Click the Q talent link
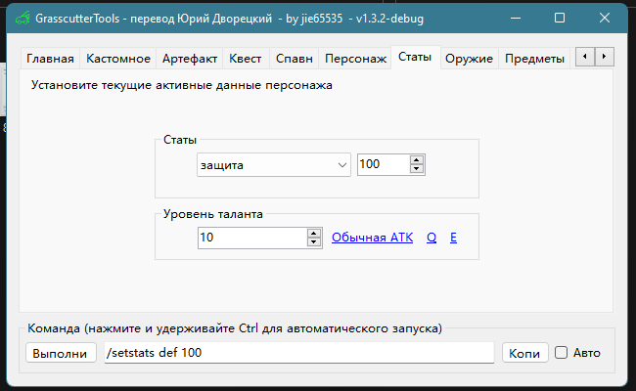This screenshot has width=636, height=391. tap(432, 238)
